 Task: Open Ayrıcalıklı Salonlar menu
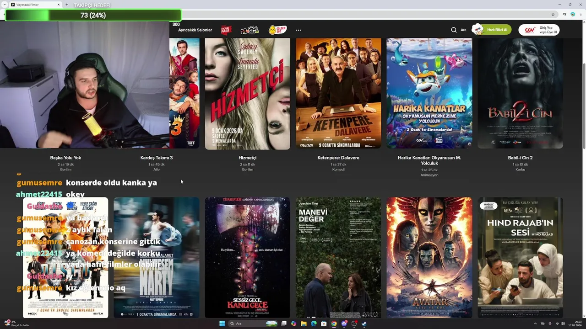tap(195, 30)
